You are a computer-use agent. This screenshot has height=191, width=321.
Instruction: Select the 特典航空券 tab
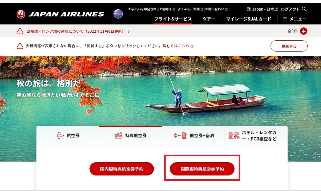tap(130, 135)
